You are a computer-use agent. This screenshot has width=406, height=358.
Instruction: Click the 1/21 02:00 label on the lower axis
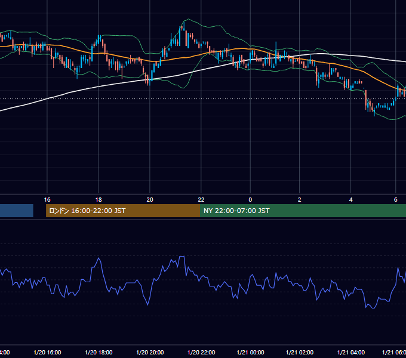coord(300,352)
